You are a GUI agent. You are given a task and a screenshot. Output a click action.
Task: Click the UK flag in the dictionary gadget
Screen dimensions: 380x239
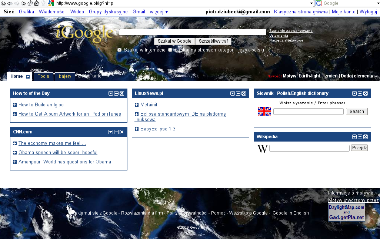click(264, 111)
